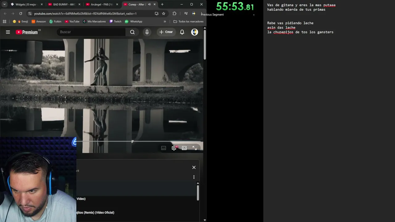Seek on the video progress bar
This screenshot has height=222, width=395.
click(139, 142)
